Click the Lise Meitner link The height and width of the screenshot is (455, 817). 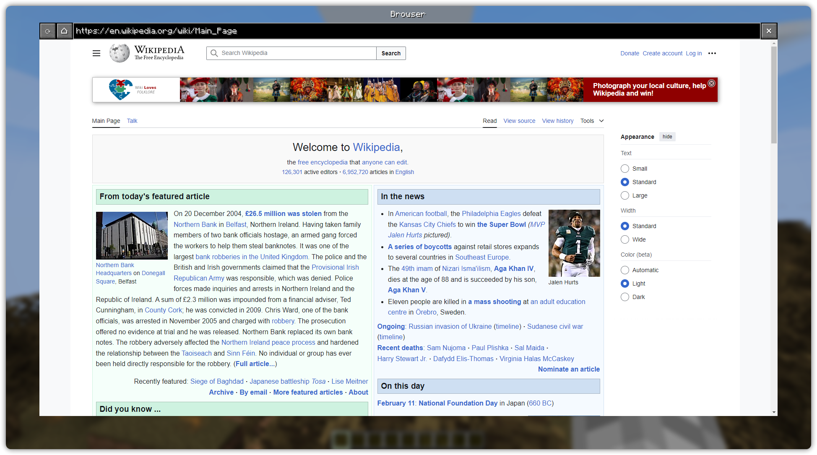tap(350, 382)
